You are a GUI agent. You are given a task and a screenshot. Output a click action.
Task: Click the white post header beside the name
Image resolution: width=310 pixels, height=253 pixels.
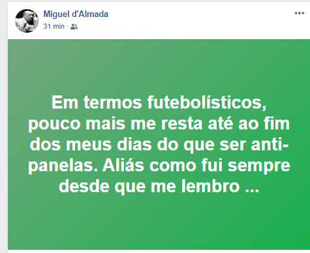tap(196, 21)
